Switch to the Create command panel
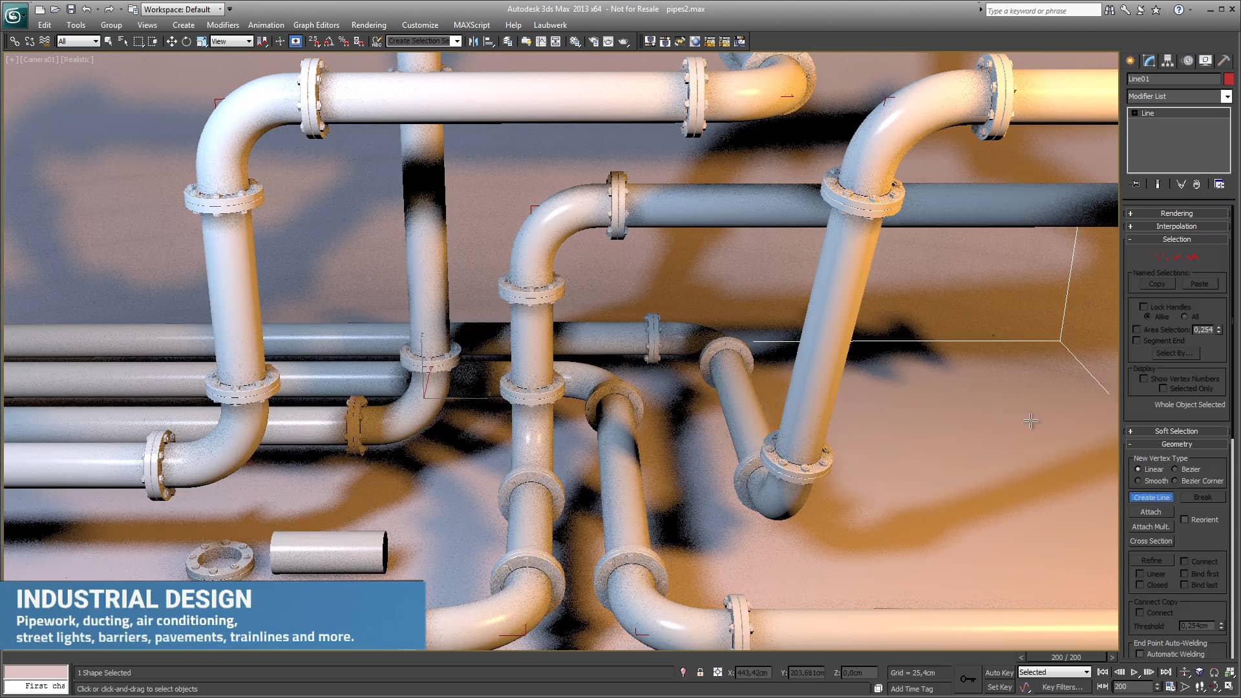This screenshot has height=698, width=1241. pos(1130,60)
